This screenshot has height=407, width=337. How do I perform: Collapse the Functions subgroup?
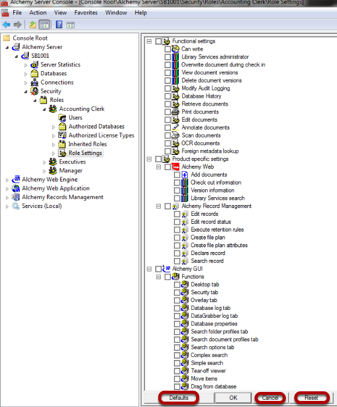[x=158, y=277]
